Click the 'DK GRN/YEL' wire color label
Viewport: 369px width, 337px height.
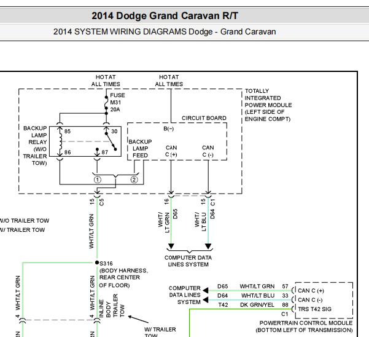(x=257, y=304)
